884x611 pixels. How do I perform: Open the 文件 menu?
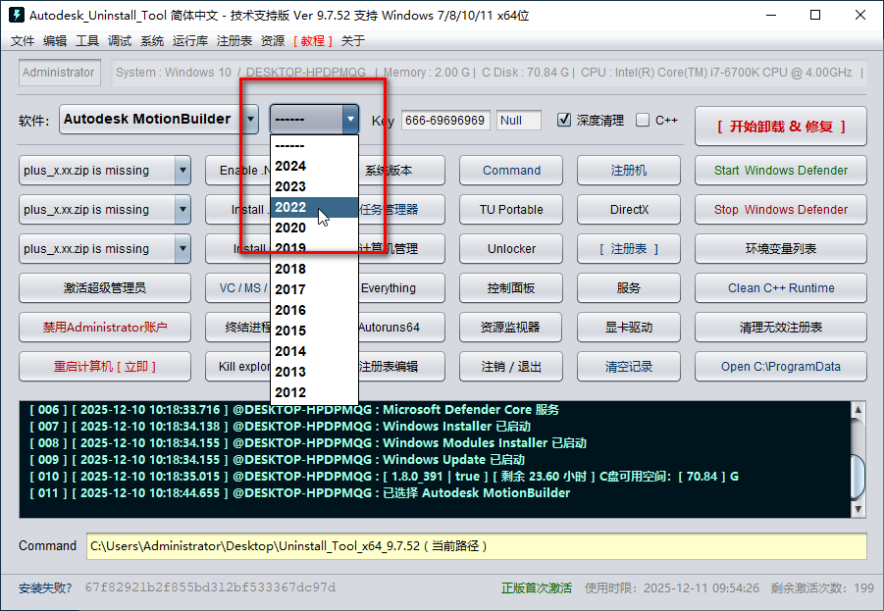pos(23,40)
